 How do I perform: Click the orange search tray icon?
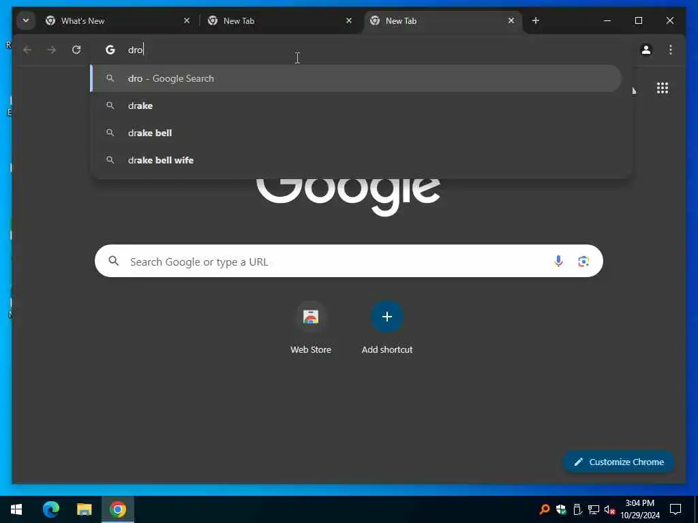click(x=544, y=509)
